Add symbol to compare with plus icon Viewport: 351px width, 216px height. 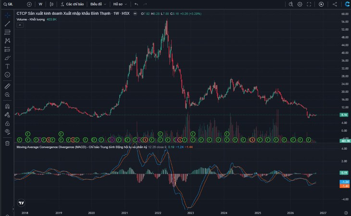pos(29,4)
